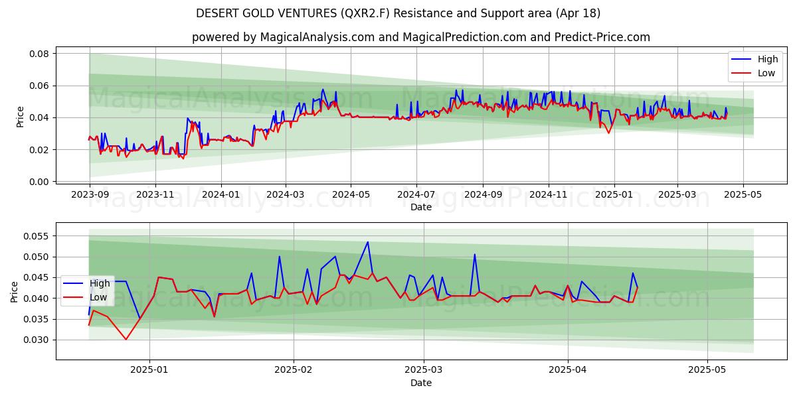Click the 0.050 y-axis tick in bottom chart
797x398 pixels.
tap(37, 257)
